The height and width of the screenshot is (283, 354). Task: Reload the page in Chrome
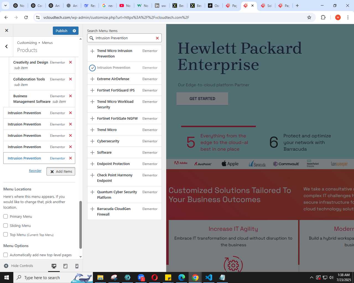(x=26, y=17)
